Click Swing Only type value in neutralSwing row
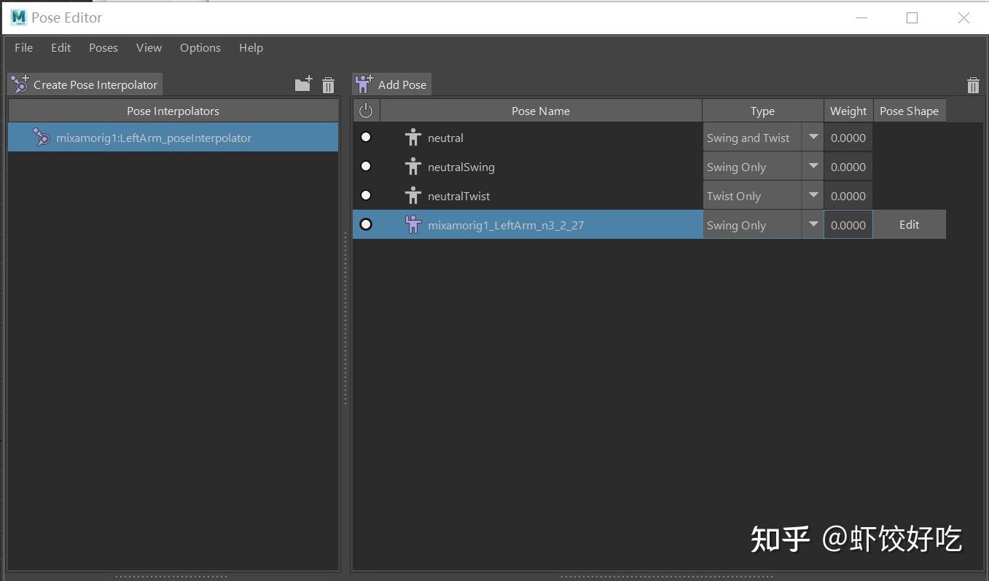Screen dimensions: 989x581 pyautogui.click(x=736, y=167)
